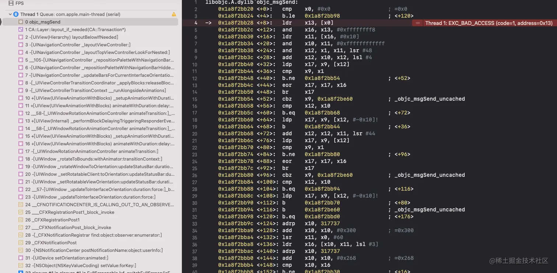Click the Thread 1 thread icon
The width and height of the screenshot is (557, 273).
(x=16, y=14)
